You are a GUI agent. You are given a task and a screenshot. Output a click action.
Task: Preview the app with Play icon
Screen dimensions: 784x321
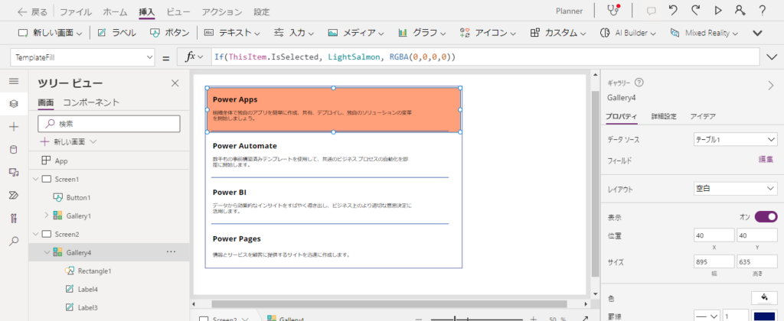718,11
